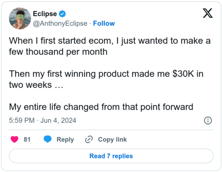Open the @AnthonyEclipse handle
The image size is (222, 172).
(60, 23)
